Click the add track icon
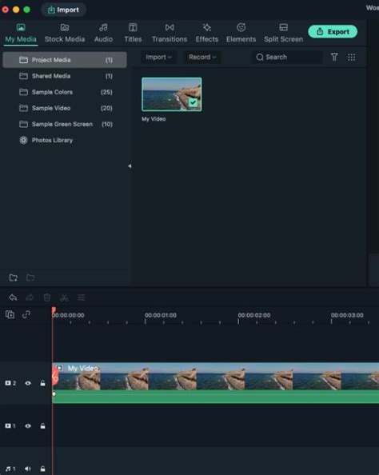The image size is (379, 475). [10, 315]
